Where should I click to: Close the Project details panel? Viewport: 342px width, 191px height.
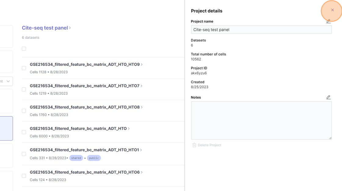332,10
